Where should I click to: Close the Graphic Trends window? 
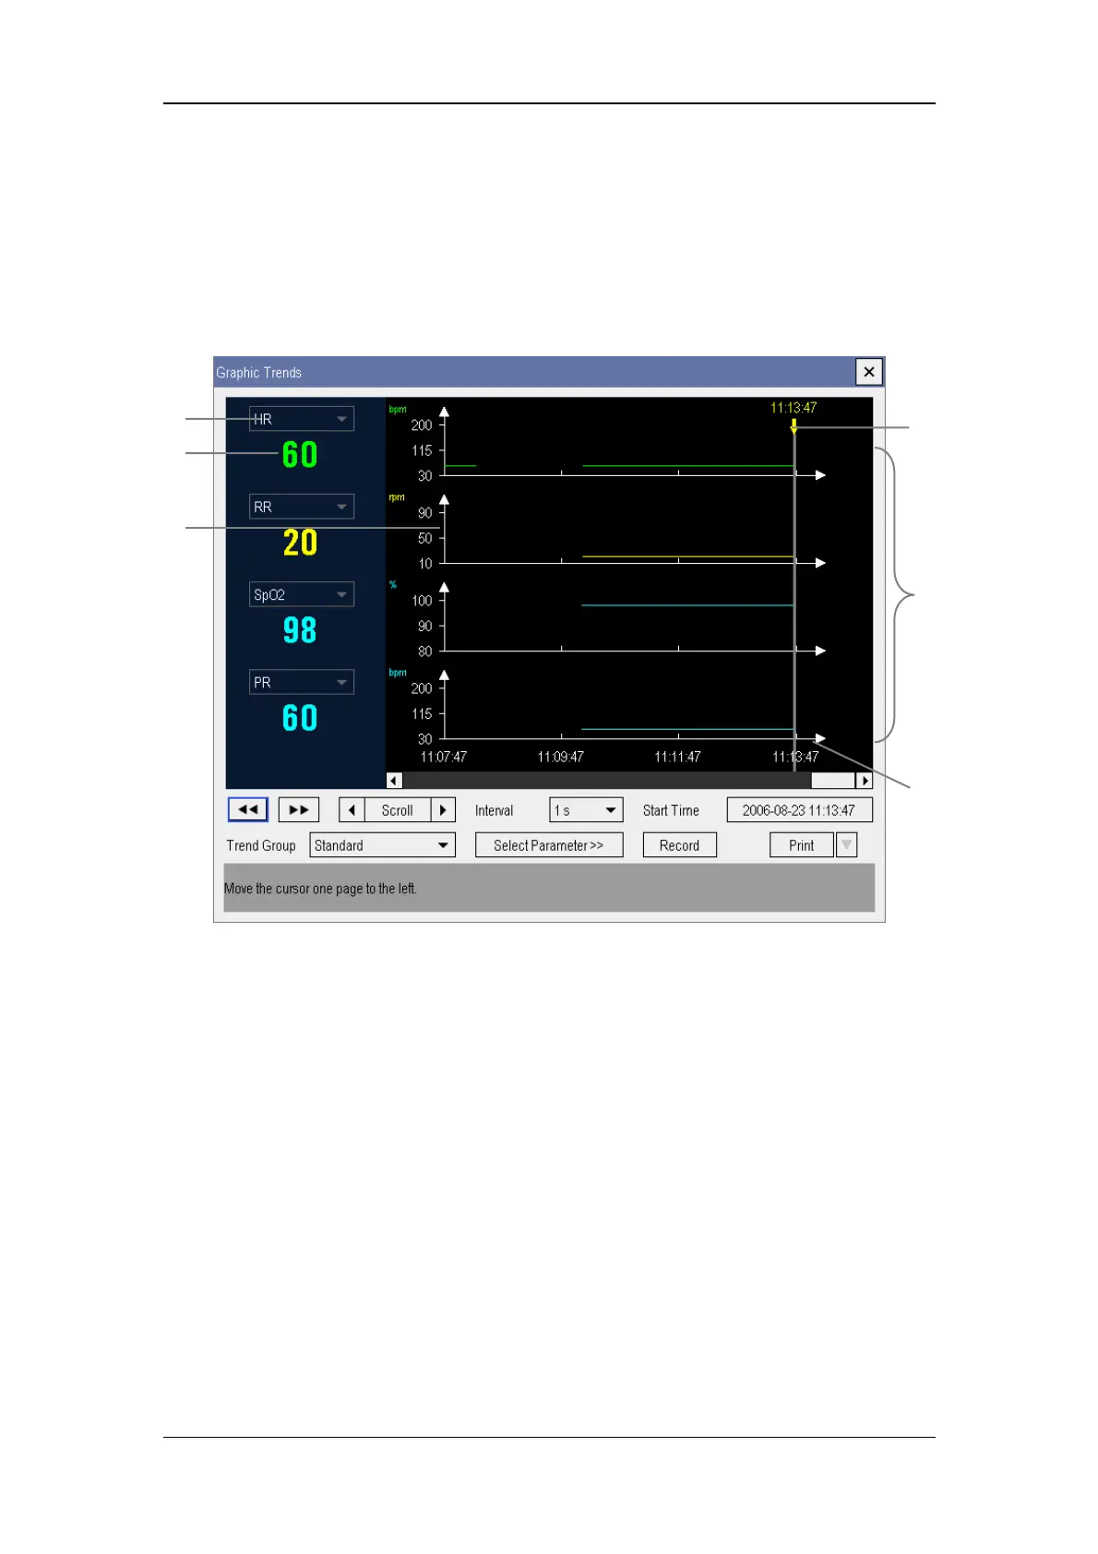tap(868, 372)
